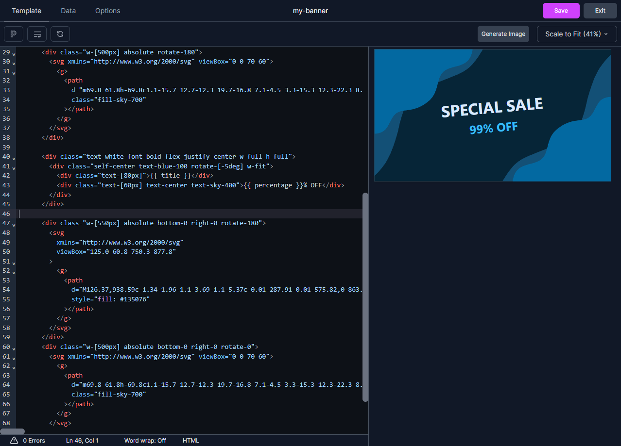Select the Template tab
The image size is (621, 446).
(x=27, y=10)
